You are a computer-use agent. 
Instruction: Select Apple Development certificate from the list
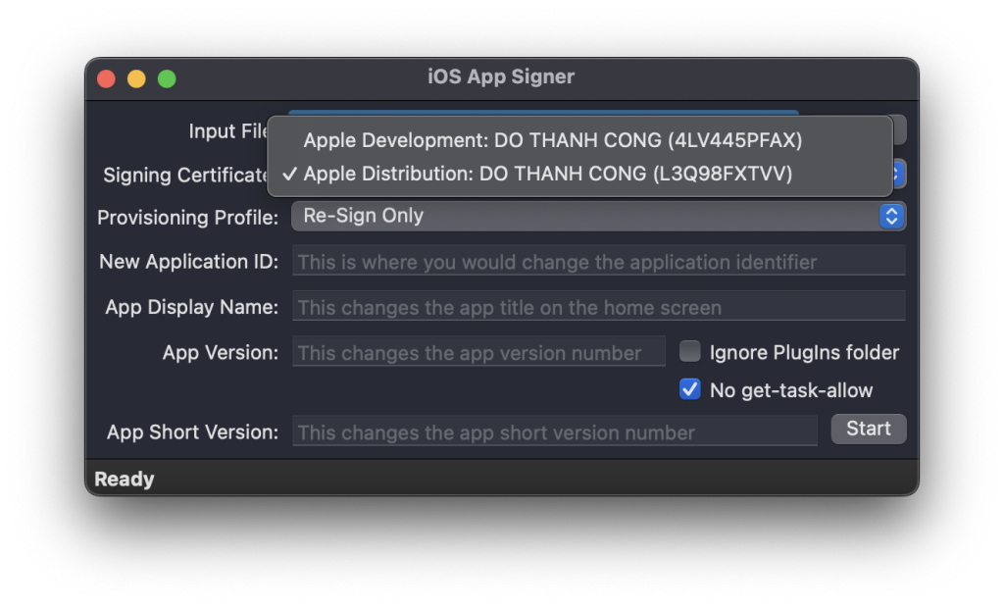pyautogui.click(x=552, y=140)
